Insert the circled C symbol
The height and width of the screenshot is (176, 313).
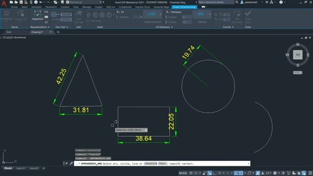(95, 15)
